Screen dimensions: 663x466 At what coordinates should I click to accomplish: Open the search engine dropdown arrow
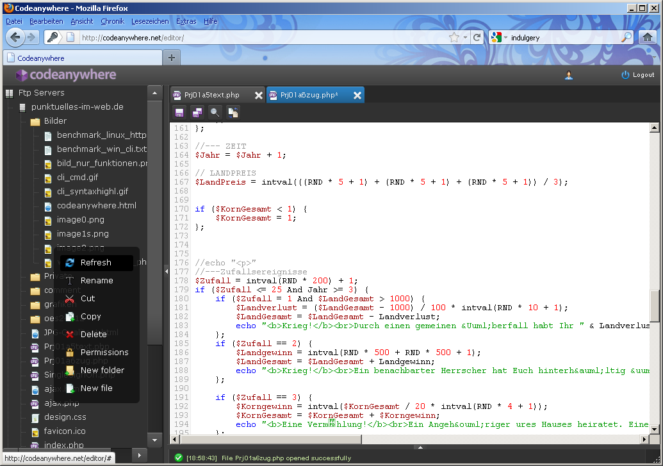coord(505,38)
